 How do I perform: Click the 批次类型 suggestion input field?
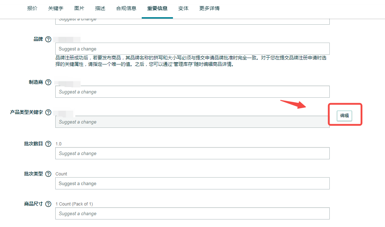(192, 183)
